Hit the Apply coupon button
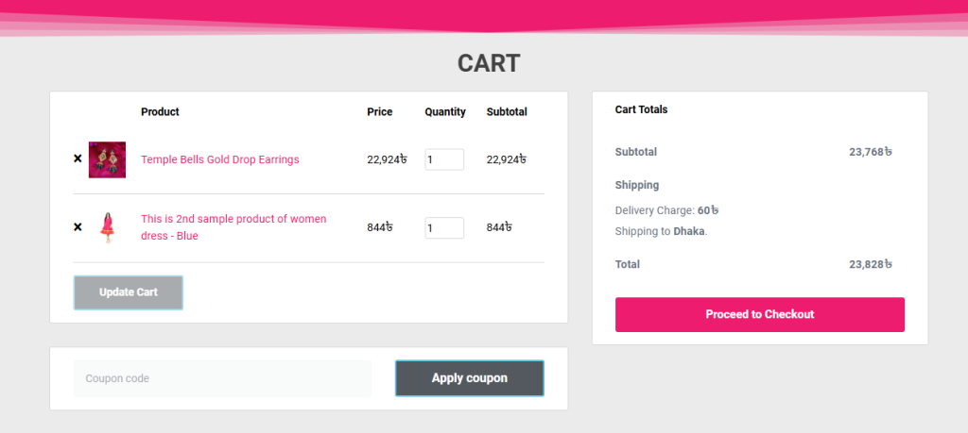The width and height of the screenshot is (968, 433). (x=469, y=378)
